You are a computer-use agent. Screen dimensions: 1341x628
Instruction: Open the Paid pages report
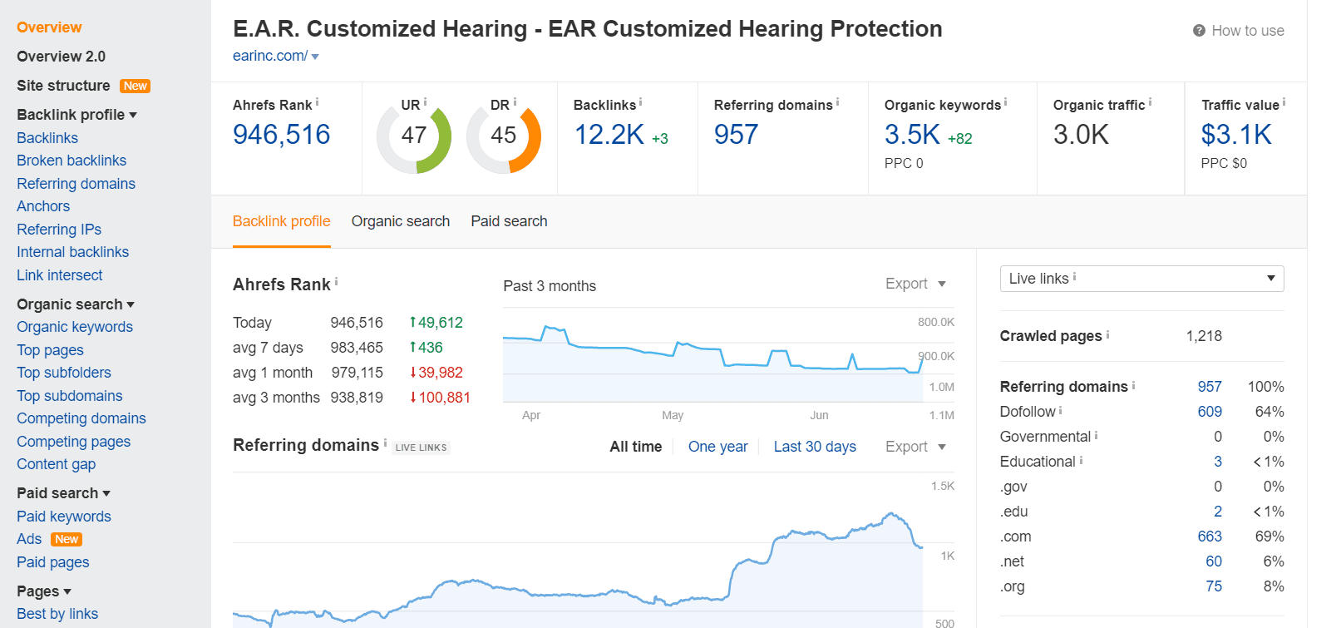pos(53,562)
